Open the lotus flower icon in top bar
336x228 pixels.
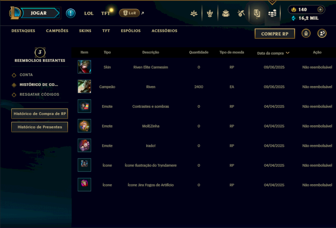[x=194, y=13]
